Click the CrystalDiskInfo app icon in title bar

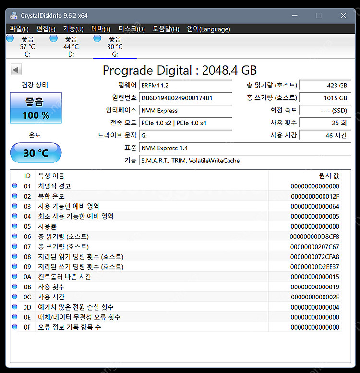coord(14,15)
